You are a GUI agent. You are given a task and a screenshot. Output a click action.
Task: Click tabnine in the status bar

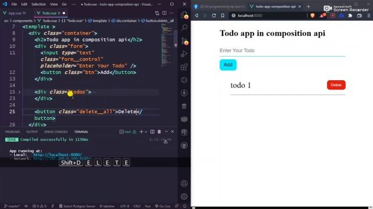[107, 206]
